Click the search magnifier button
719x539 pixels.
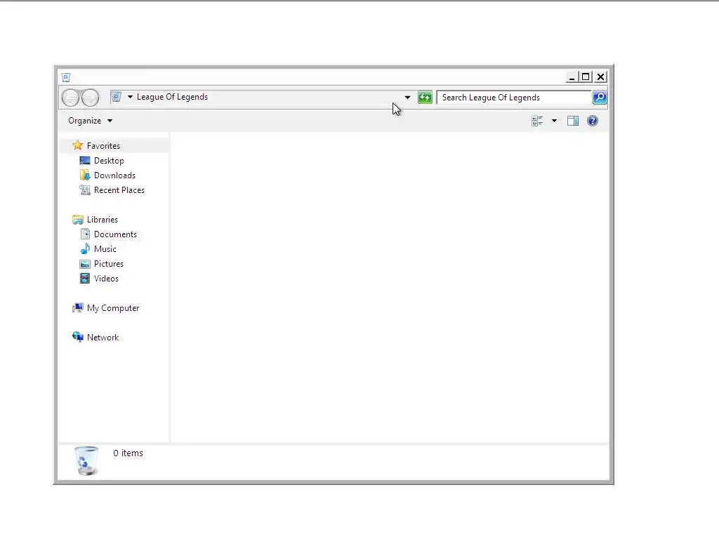[x=600, y=97]
